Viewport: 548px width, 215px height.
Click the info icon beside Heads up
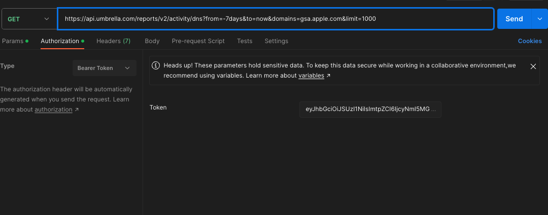coord(156,65)
